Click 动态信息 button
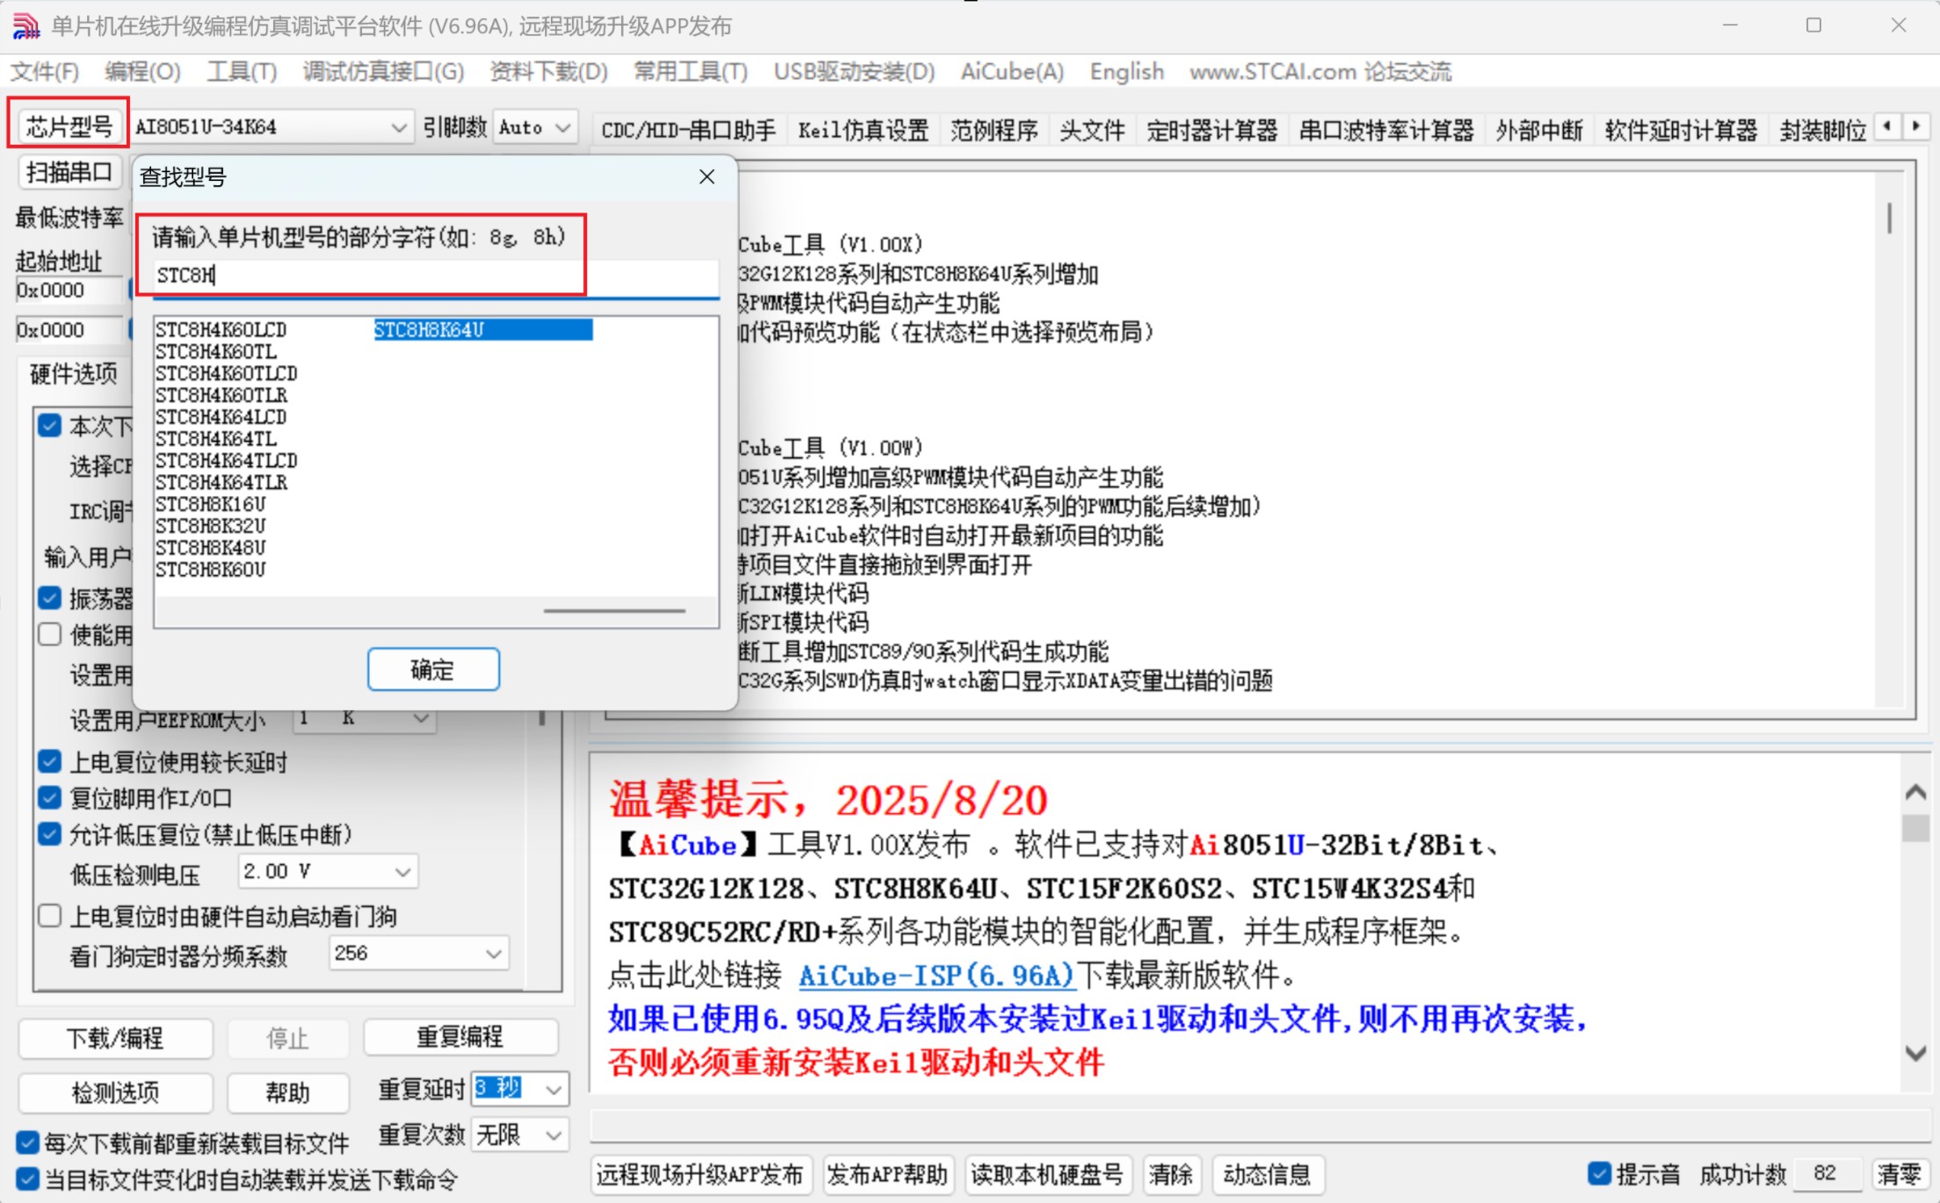The height and width of the screenshot is (1203, 1940). coord(1266,1174)
